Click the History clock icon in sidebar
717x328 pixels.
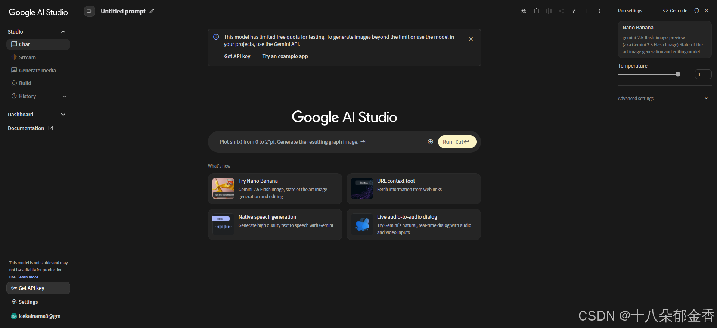click(14, 96)
